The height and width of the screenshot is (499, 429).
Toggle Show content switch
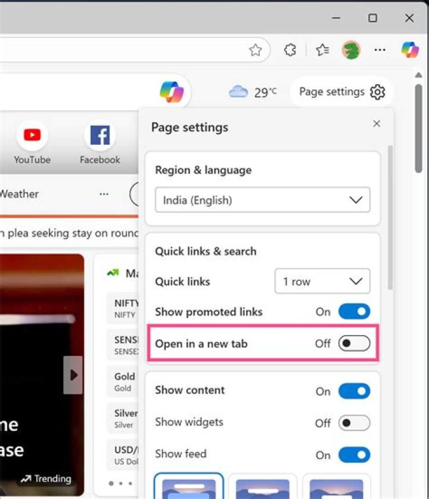(355, 391)
